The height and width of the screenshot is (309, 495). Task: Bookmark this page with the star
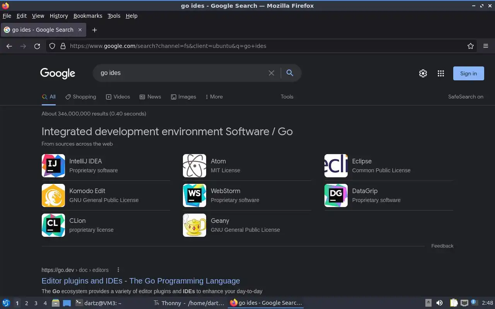[471, 46]
